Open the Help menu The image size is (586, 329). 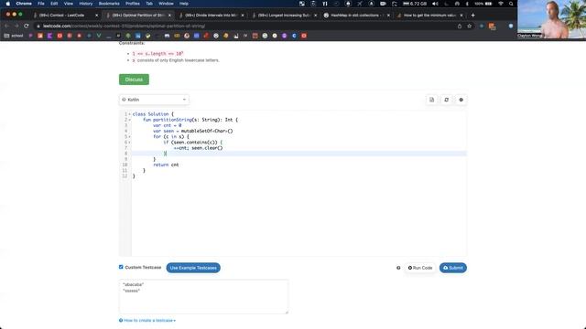tap(183, 4)
